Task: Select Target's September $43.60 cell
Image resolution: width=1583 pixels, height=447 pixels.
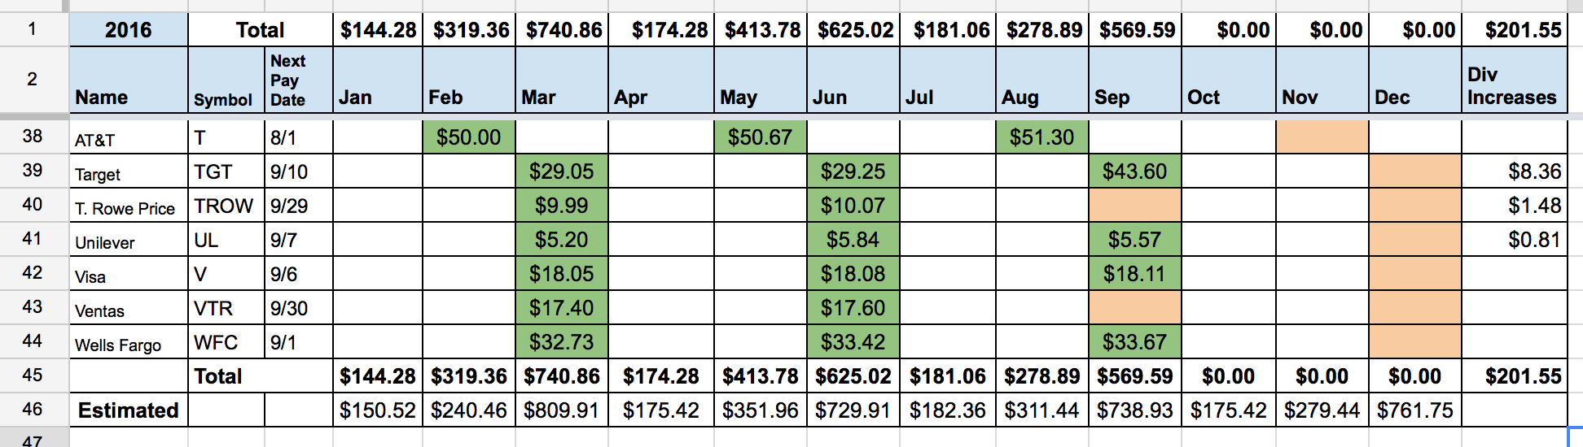Action: tap(1134, 171)
